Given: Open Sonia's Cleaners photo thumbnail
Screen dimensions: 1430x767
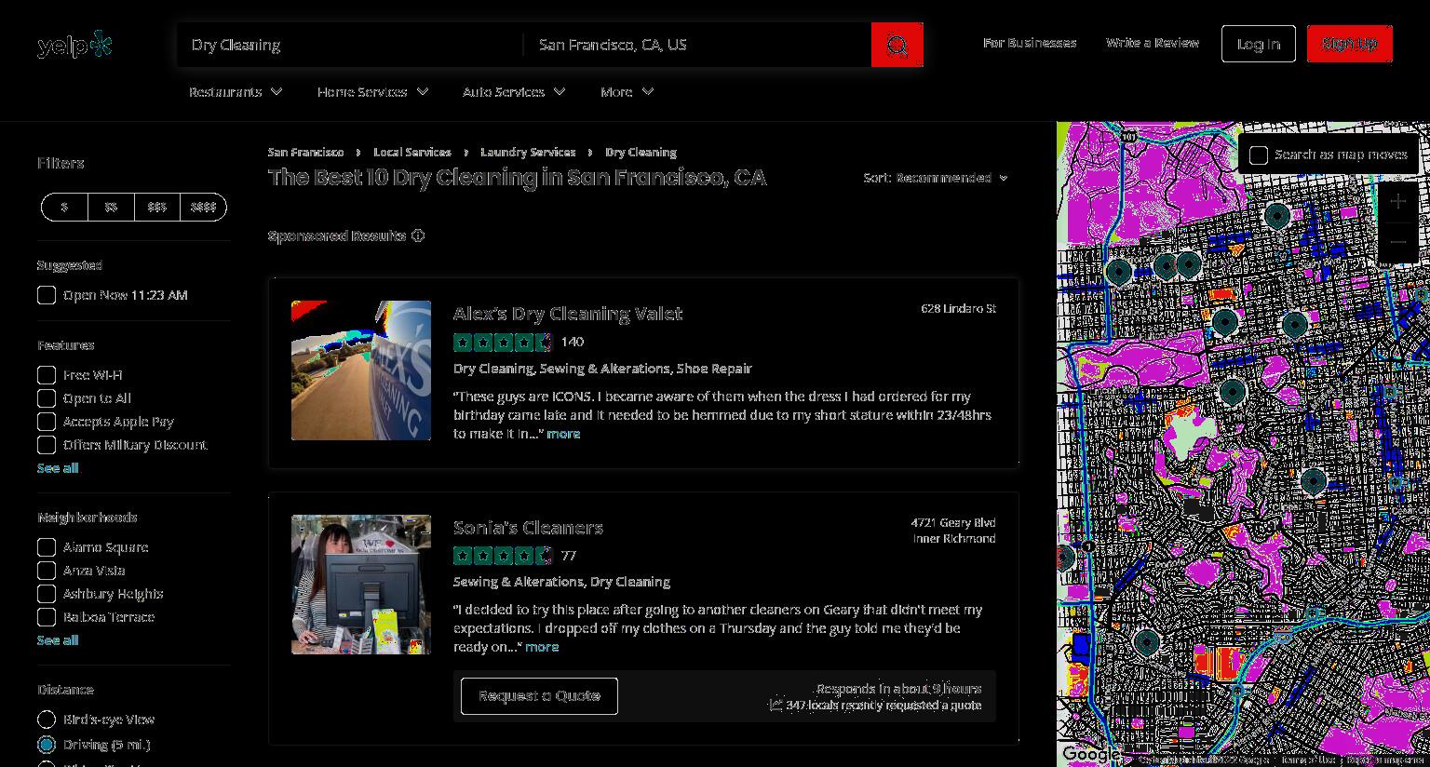Looking at the screenshot, I should pos(361,585).
